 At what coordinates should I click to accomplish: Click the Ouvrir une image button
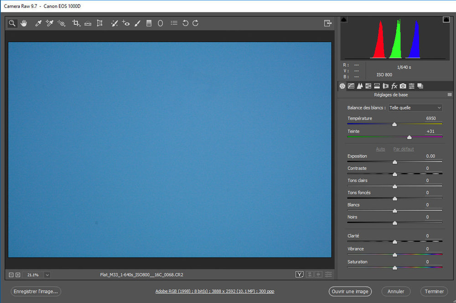tap(350, 291)
